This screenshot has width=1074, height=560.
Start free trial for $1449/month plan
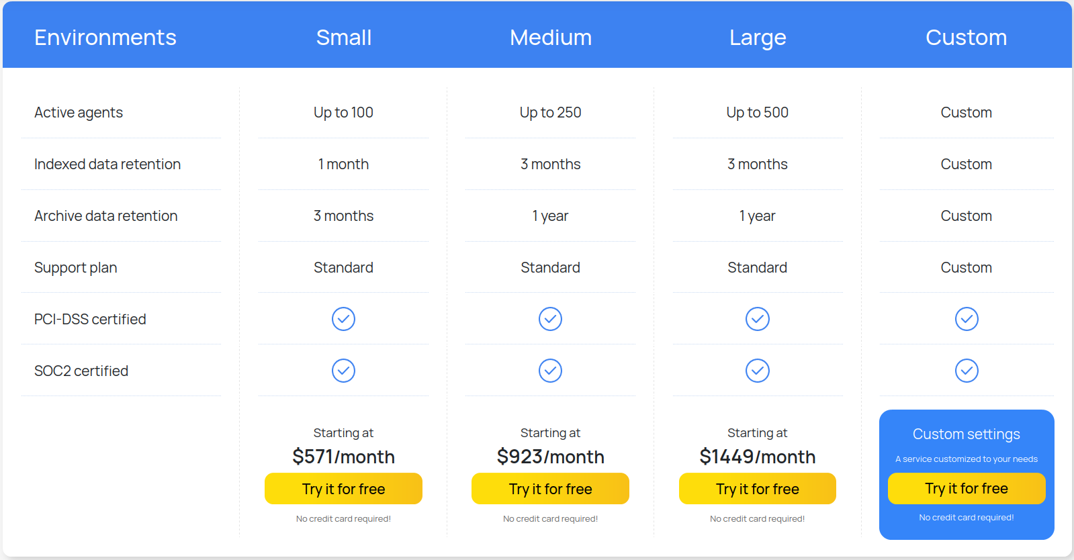tap(757, 489)
